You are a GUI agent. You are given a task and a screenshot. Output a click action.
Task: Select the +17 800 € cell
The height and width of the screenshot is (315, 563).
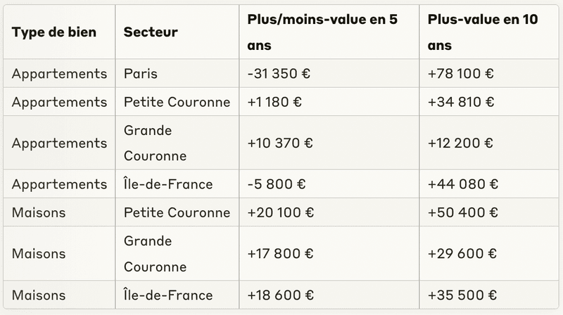[x=281, y=254]
